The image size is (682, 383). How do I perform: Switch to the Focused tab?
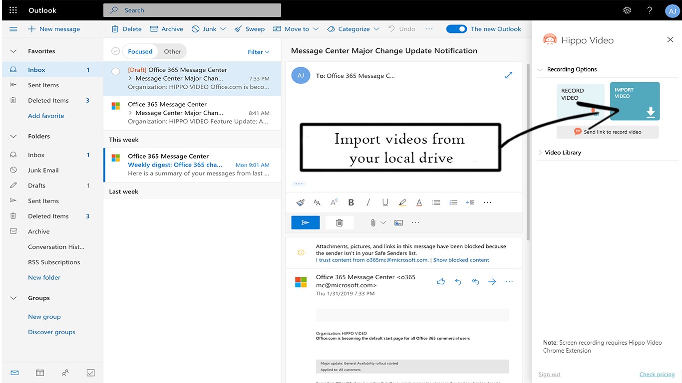140,51
